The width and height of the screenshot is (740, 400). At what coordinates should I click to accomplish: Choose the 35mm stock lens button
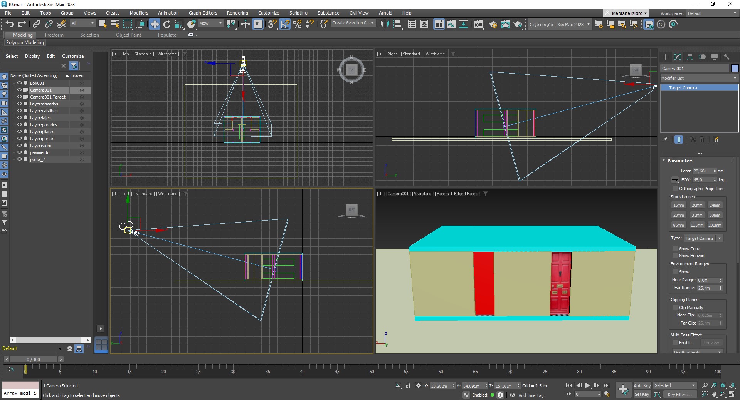click(696, 215)
